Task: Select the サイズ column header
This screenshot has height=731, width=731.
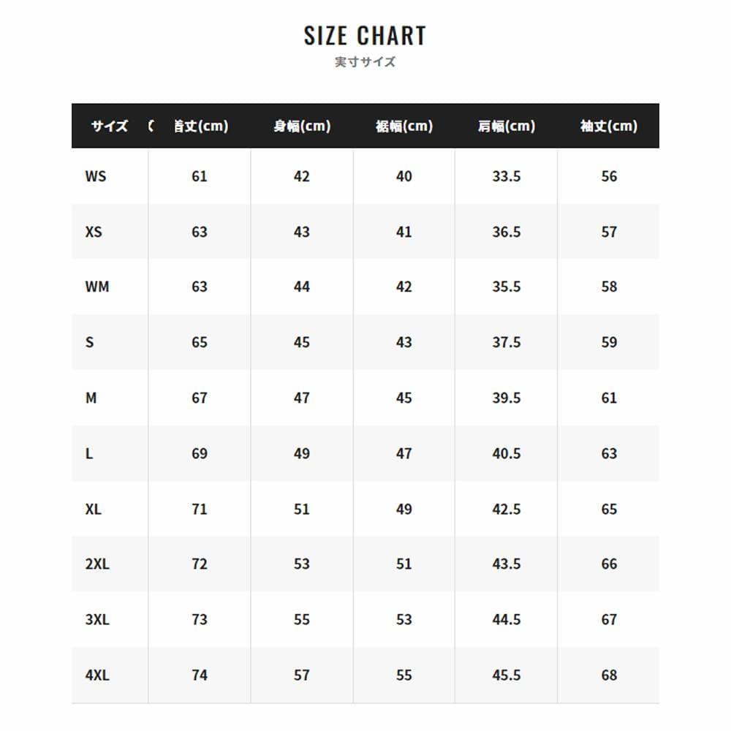Action: (x=110, y=126)
